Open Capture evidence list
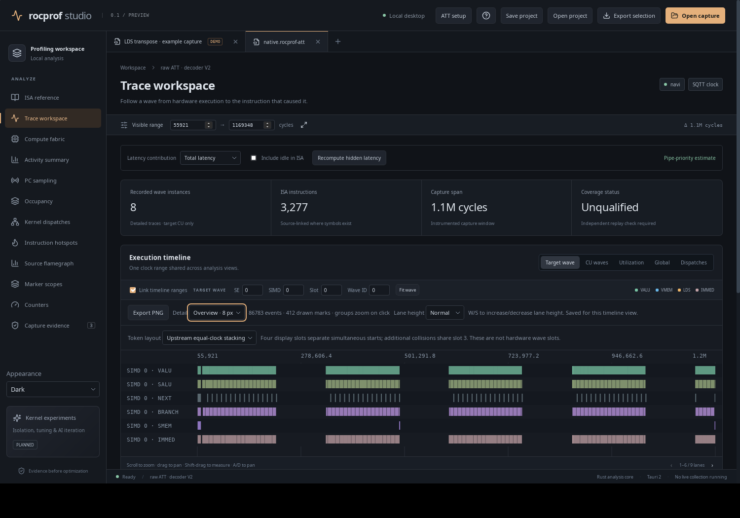740x518 pixels. 53,326
